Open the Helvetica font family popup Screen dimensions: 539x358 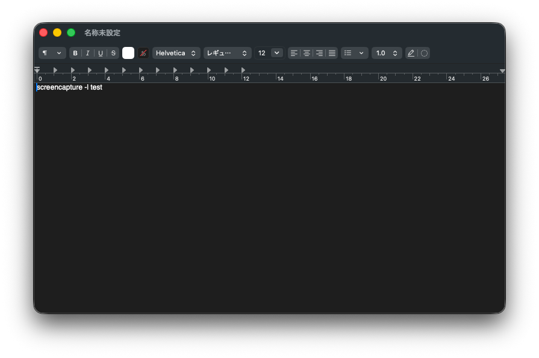[176, 54]
